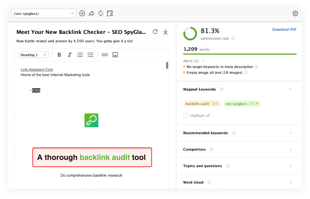Insert a hyperlink with link icon
The width and height of the screenshot is (310, 199).
pos(104,55)
